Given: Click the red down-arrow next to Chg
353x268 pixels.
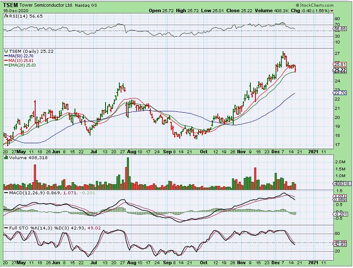Looking at the screenshot, I should [x=332, y=11].
